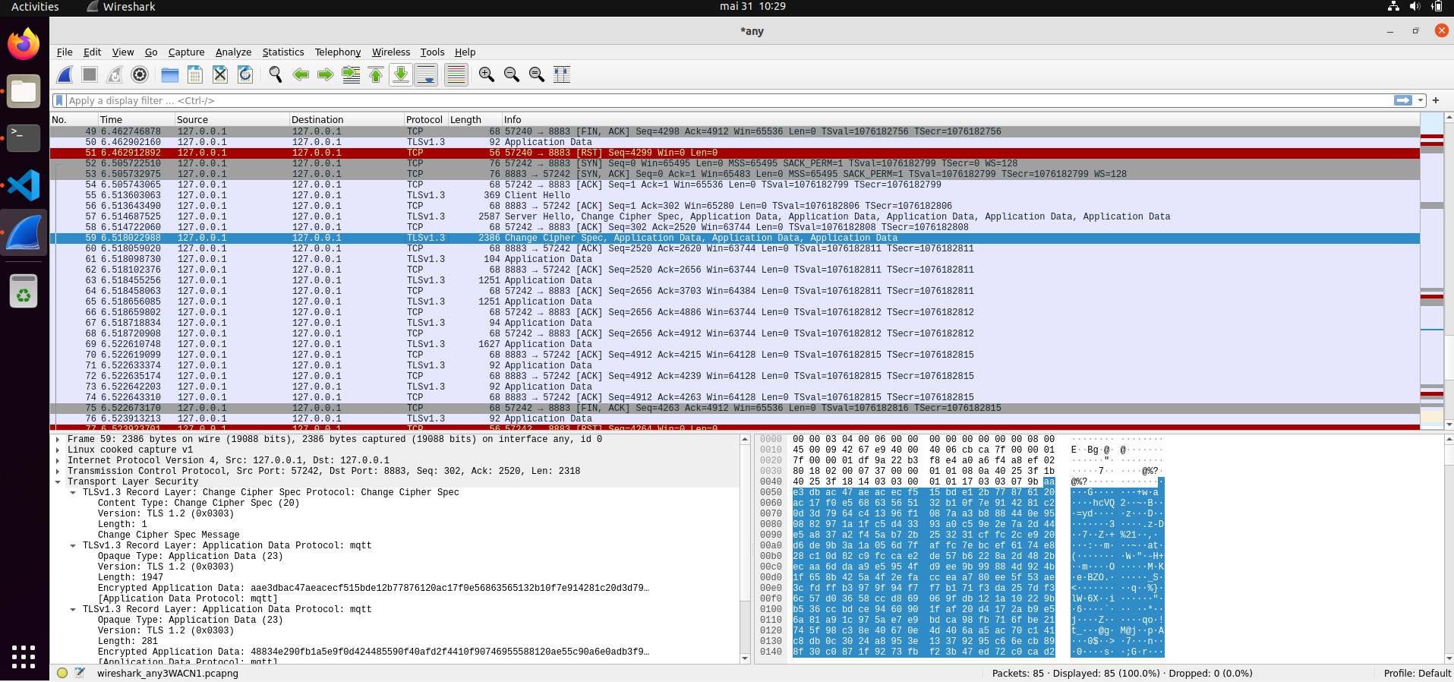Image resolution: width=1454 pixels, height=682 pixels.
Task: Open Expert Information from status bar
Action: 62,673
